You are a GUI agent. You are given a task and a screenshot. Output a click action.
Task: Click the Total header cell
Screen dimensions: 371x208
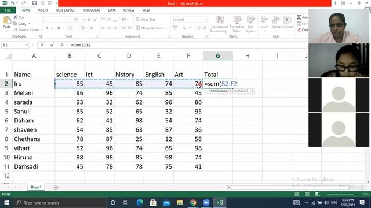(218, 75)
